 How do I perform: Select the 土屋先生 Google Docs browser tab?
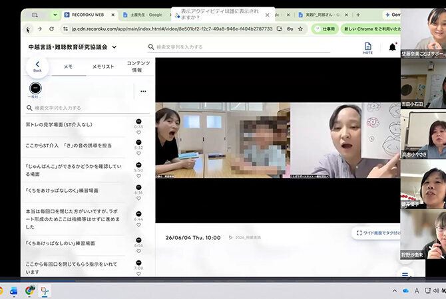pos(146,15)
